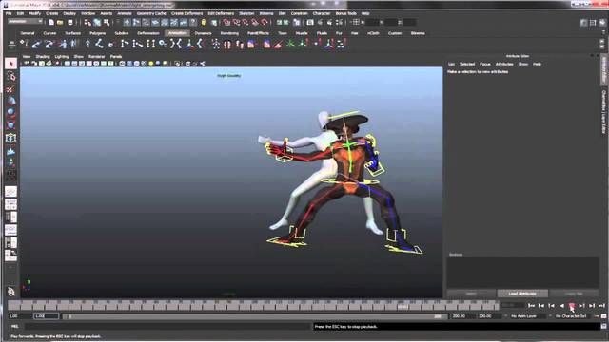Click the time slider frame ruler
This screenshot has height=342, width=609.
pyautogui.click(x=253, y=306)
